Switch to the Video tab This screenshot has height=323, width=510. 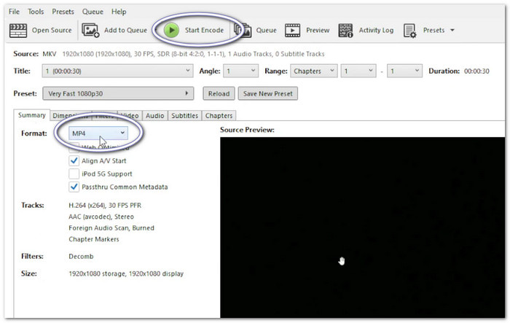tap(130, 116)
